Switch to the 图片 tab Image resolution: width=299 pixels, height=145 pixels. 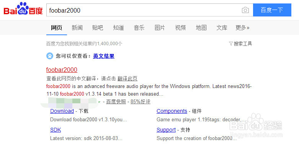(x=160, y=28)
